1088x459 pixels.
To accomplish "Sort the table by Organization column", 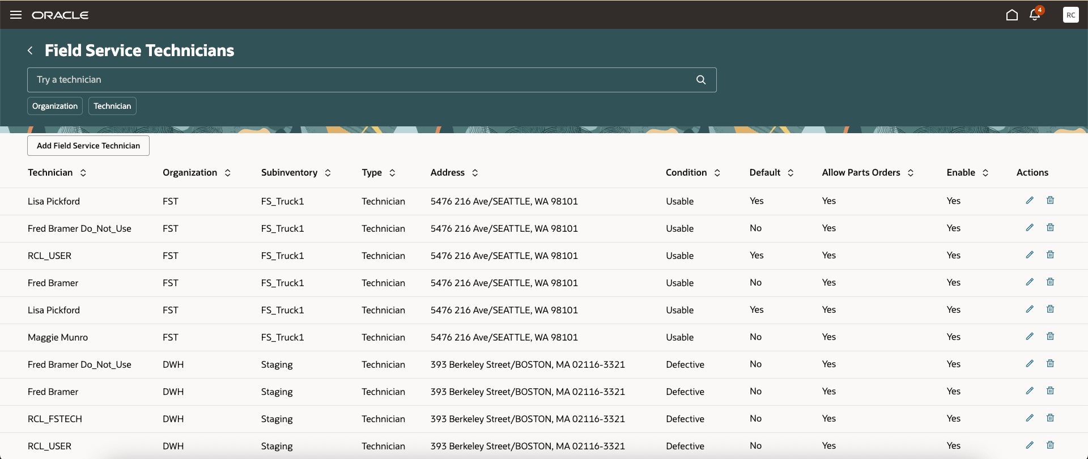I will pos(228,173).
